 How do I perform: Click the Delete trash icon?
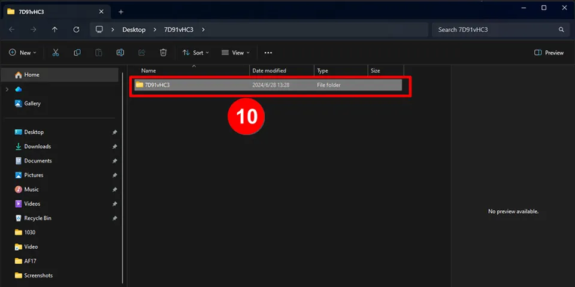click(x=164, y=53)
